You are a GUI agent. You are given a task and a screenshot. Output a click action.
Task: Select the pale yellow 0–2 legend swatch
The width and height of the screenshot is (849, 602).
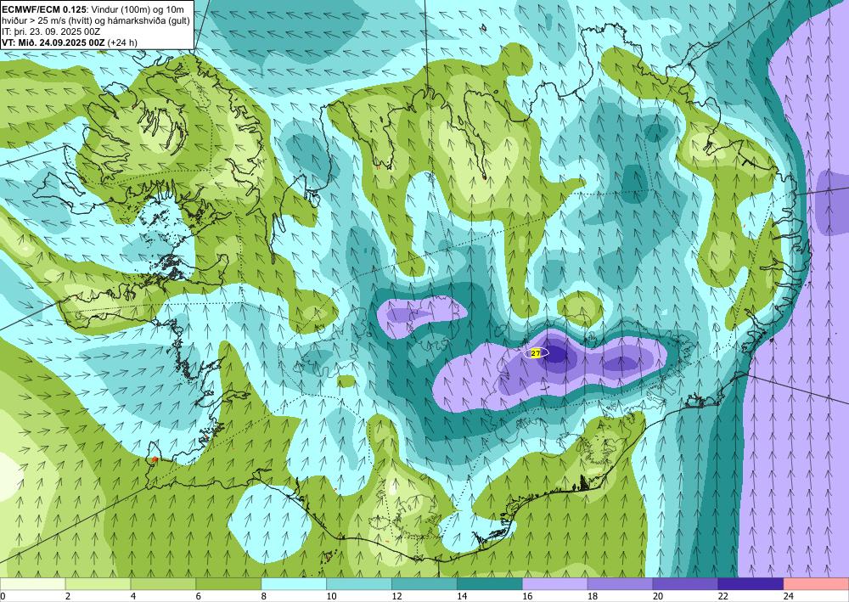click(x=32, y=584)
